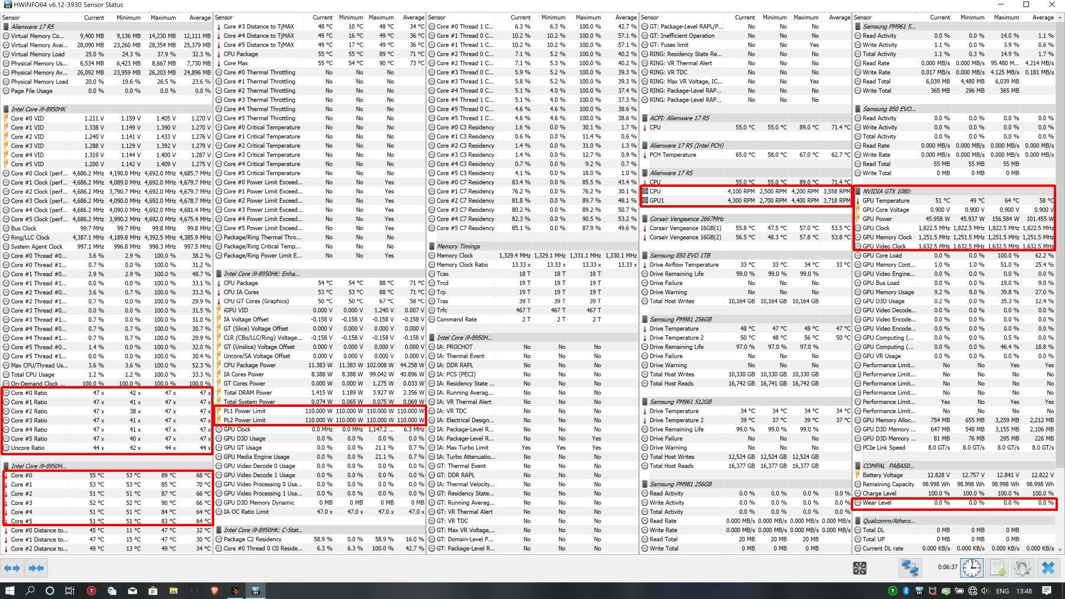The width and height of the screenshot is (1065, 599).
Task: Select the System Agent Clock row
Action: 106,246
